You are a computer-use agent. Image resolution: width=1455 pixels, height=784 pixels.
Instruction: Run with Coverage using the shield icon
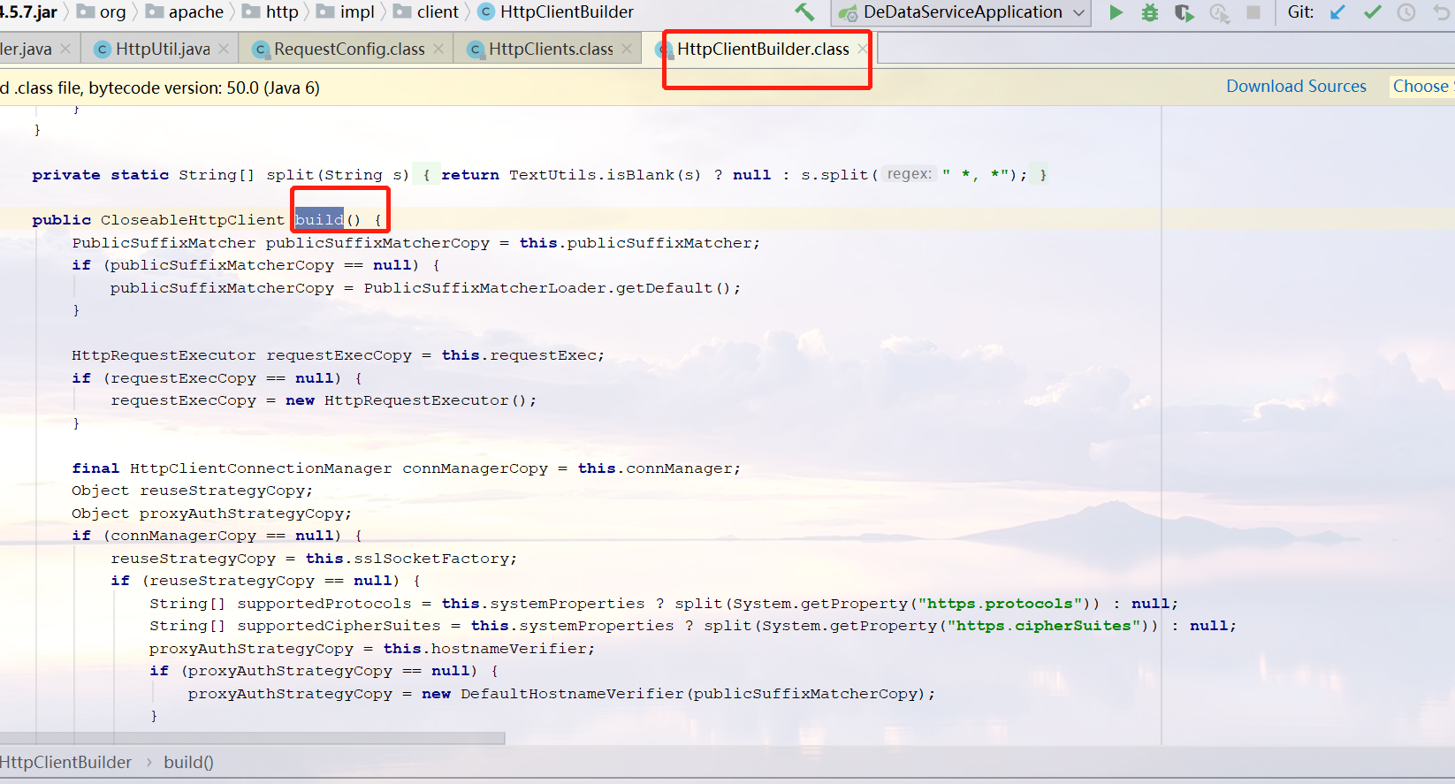(x=1184, y=12)
